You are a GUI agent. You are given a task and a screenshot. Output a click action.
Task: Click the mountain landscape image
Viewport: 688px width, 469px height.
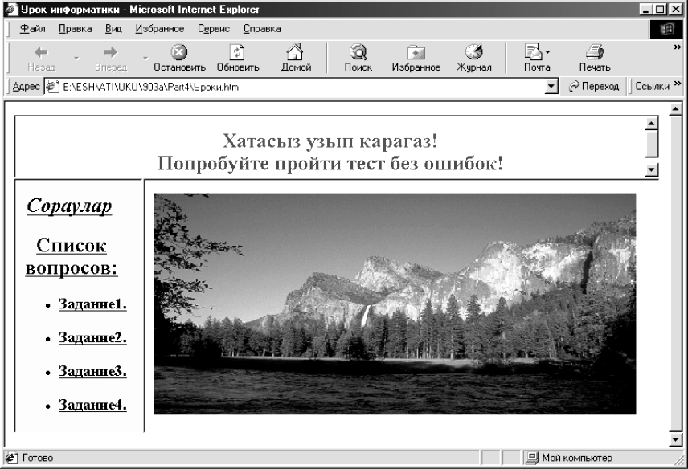pyautogui.click(x=395, y=304)
